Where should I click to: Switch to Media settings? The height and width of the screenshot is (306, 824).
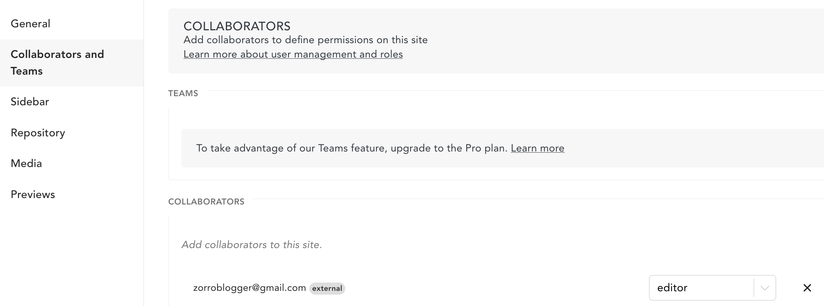pyautogui.click(x=26, y=164)
